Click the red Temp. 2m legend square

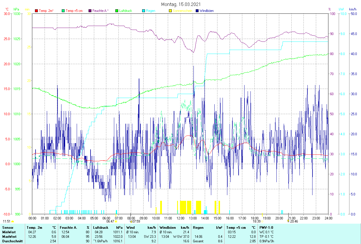click(x=36, y=11)
